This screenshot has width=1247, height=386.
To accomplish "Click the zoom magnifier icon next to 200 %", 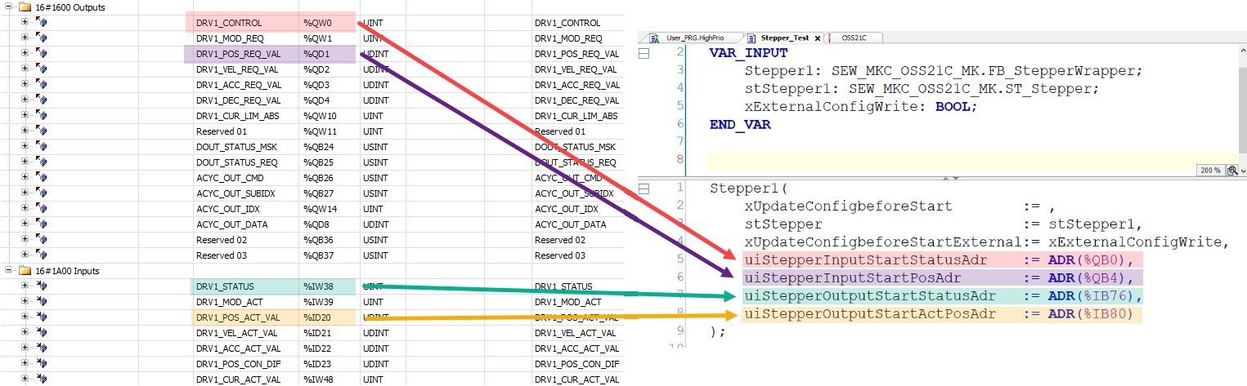I will point(1231,171).
